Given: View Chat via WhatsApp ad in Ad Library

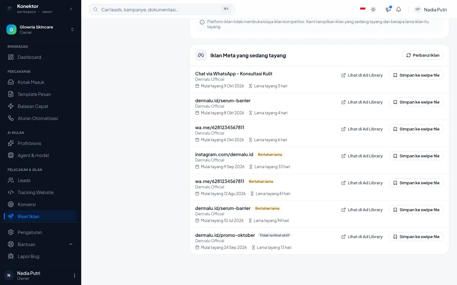Looking at the screenshot, I should pyautogui.click(x=362, y=75).
